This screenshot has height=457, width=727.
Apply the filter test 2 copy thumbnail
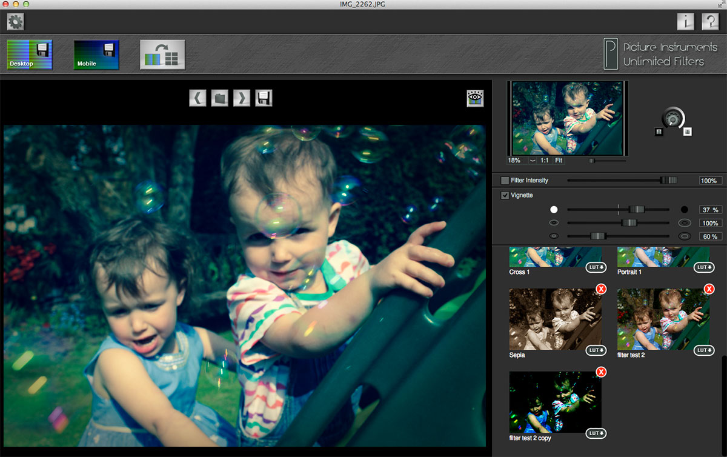556,402
